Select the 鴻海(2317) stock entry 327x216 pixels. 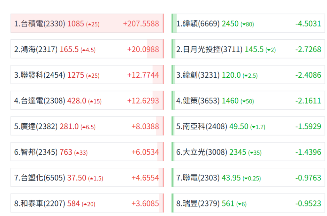tap(87, 49)
